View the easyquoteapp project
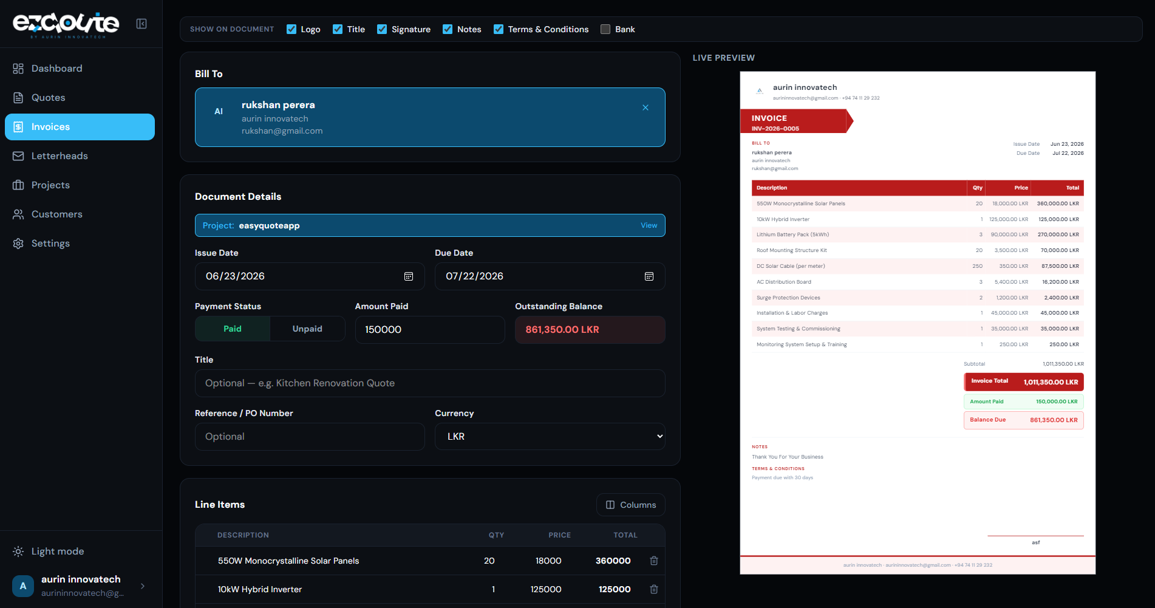 tap(649, 225)
